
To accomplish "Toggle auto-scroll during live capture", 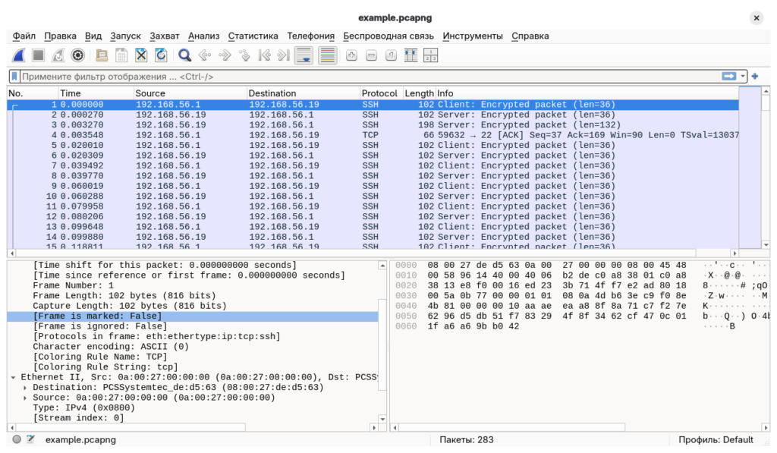I will pyautogui.click(x=304, y=55).
